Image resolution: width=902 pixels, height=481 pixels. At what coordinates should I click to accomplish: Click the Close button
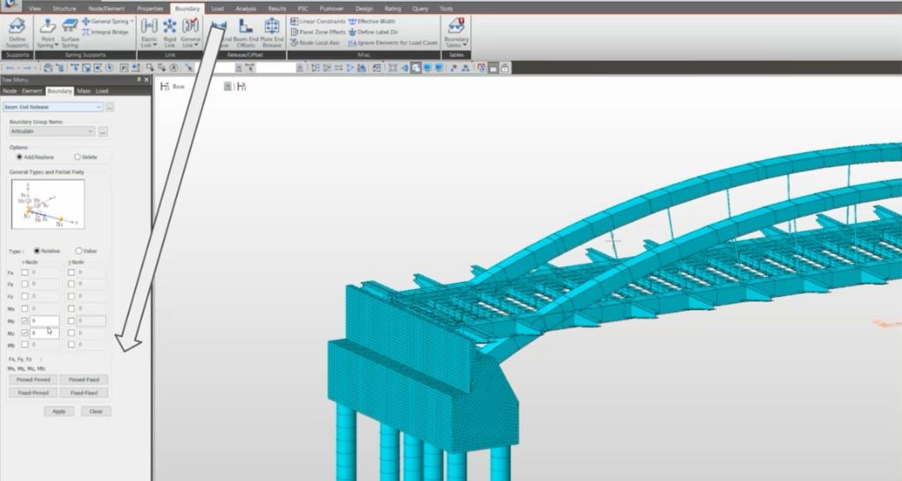(96, 412)
